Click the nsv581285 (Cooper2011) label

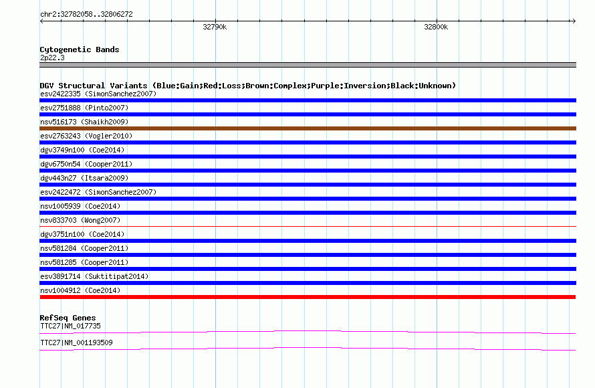84,262
